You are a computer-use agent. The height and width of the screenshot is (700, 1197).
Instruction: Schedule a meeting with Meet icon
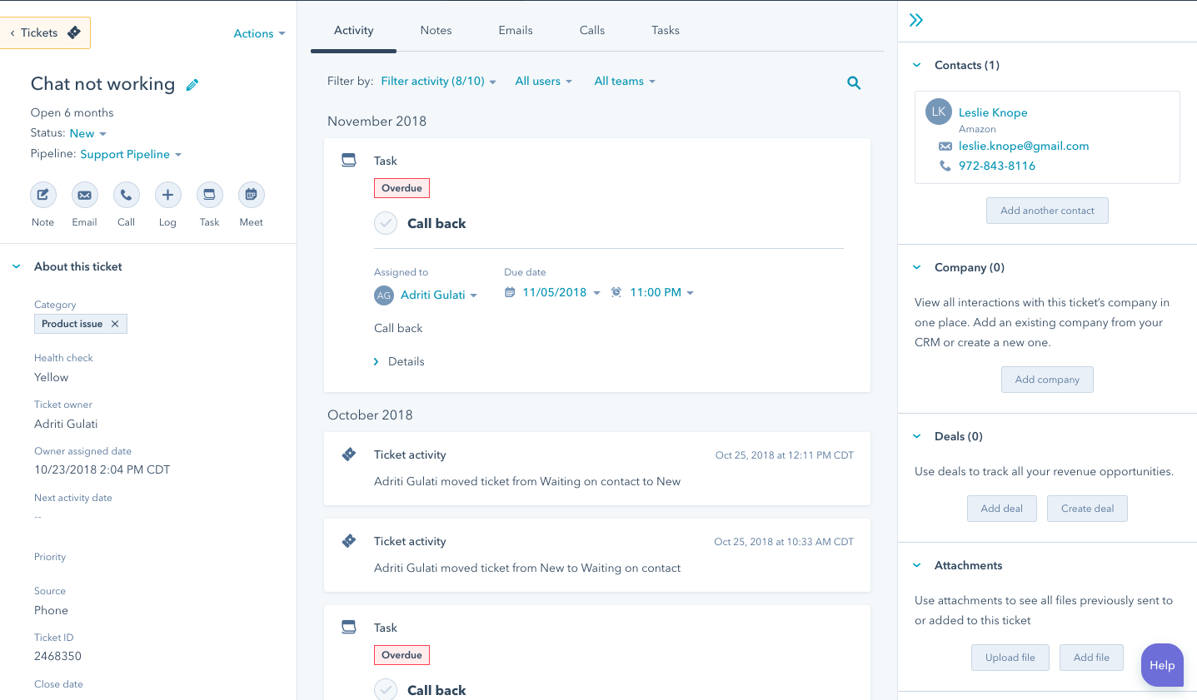pyautogui.click(x=251, y=195)
